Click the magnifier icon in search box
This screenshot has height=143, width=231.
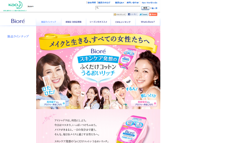[x=98, y=8]
